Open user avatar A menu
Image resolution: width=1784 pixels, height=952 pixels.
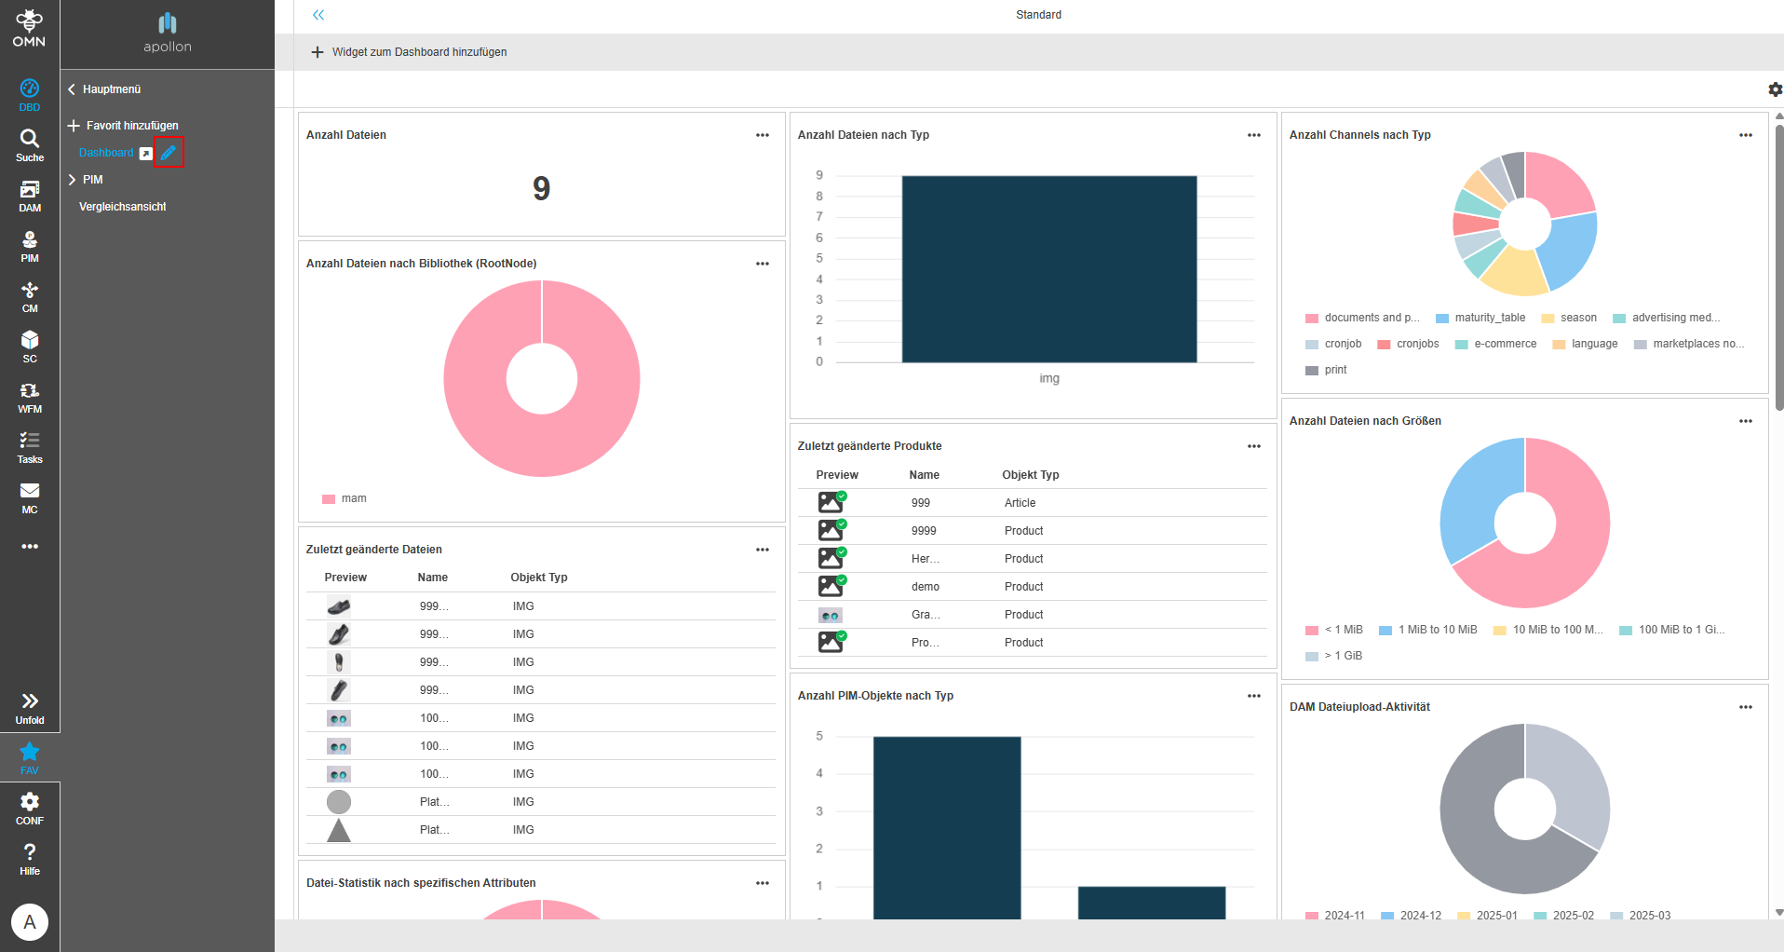coord(30,922)
